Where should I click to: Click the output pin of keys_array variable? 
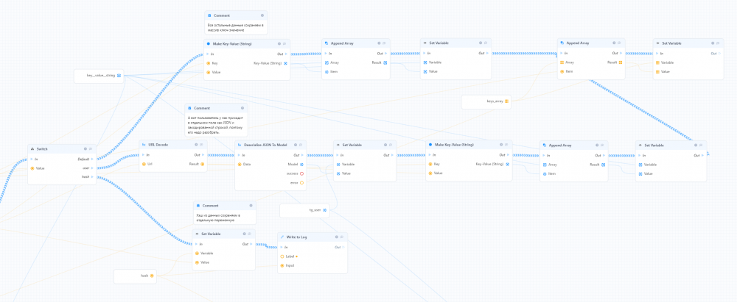(507, 101)
